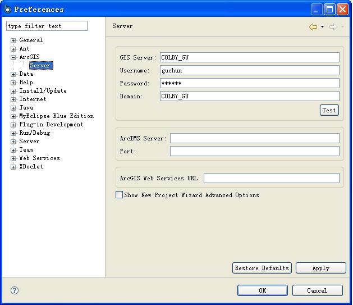Minimize the Preferences window
The width and height of the screenshot is (353, 305).
click(317, 10)
